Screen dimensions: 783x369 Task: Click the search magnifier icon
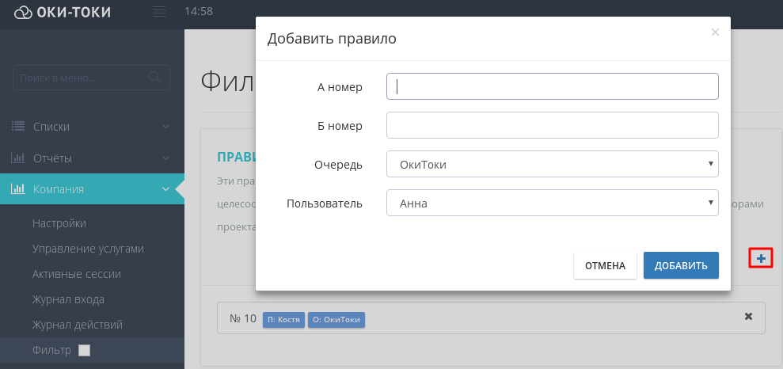pyautogui.click(x=155, y=78)
